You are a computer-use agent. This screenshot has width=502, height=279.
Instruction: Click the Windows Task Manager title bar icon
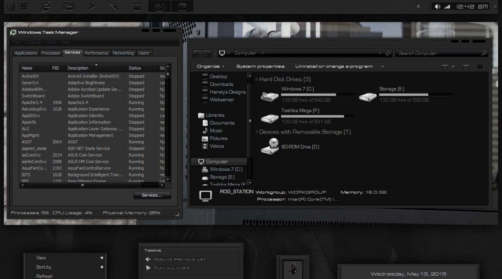coord(13,32)
